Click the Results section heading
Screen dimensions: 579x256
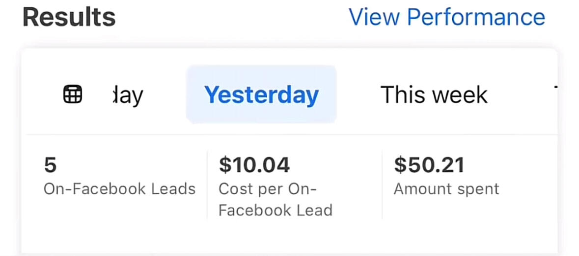click(69, 18)
